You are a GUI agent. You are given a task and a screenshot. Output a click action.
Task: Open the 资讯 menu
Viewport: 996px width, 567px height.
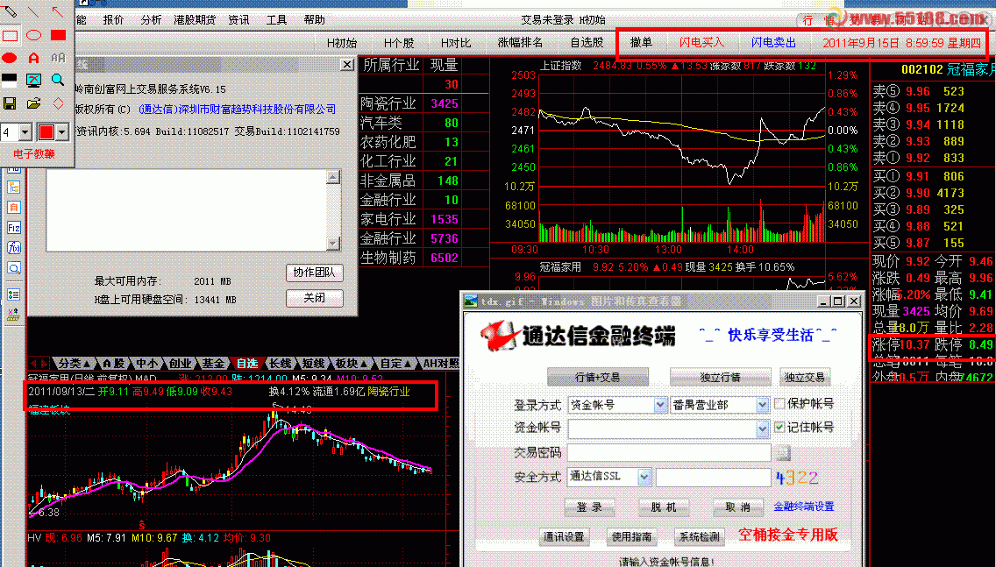coord(238,19)
